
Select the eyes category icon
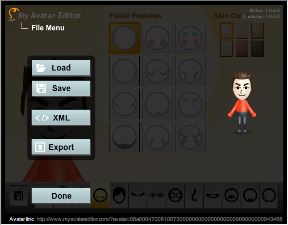click(156, 195)
